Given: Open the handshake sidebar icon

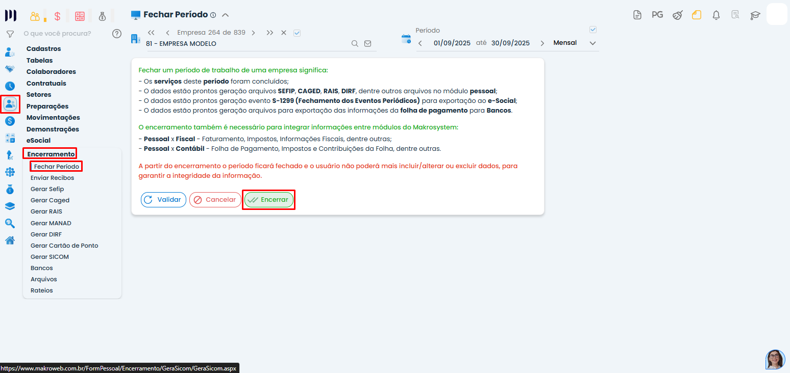Looking at the screenshot, I should click(x=10, y=69).
